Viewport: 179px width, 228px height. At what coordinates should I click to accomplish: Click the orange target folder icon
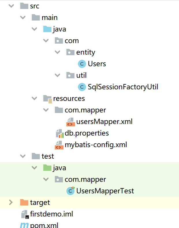(x=24, y=203)
